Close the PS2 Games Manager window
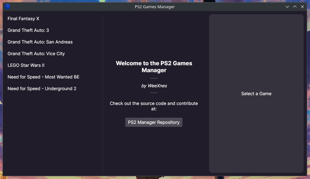 coord(302,7)
